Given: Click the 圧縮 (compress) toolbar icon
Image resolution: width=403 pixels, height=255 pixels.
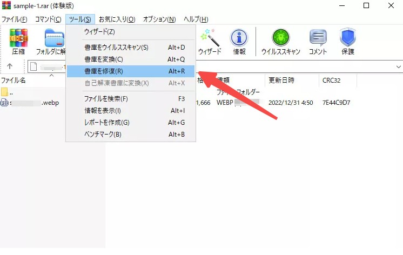Looking at the screenshot, I should pos(18,42).
